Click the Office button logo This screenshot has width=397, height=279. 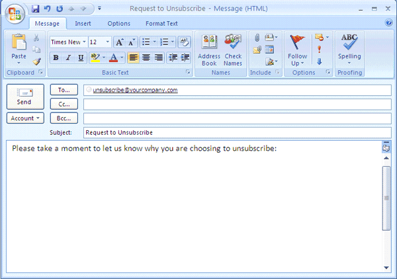coord(15,13)
